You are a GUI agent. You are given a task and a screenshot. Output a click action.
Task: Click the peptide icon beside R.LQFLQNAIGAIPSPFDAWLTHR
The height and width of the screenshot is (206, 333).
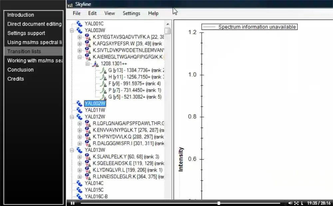[88, 123]
